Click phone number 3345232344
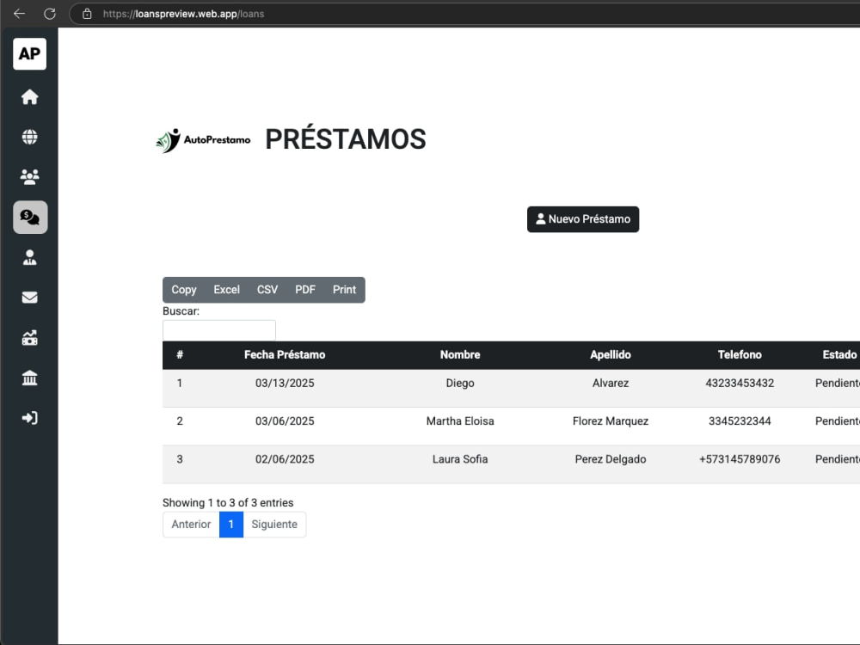The height and width of the screenshot is (645, 860). tap(740, 421)
